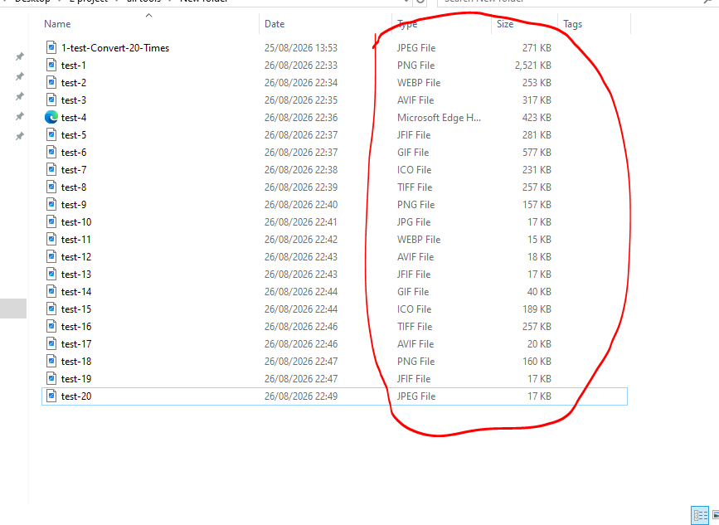Sort files by the Date column header
The width and height of the screenshot is (719, 525).
[274, 24]
